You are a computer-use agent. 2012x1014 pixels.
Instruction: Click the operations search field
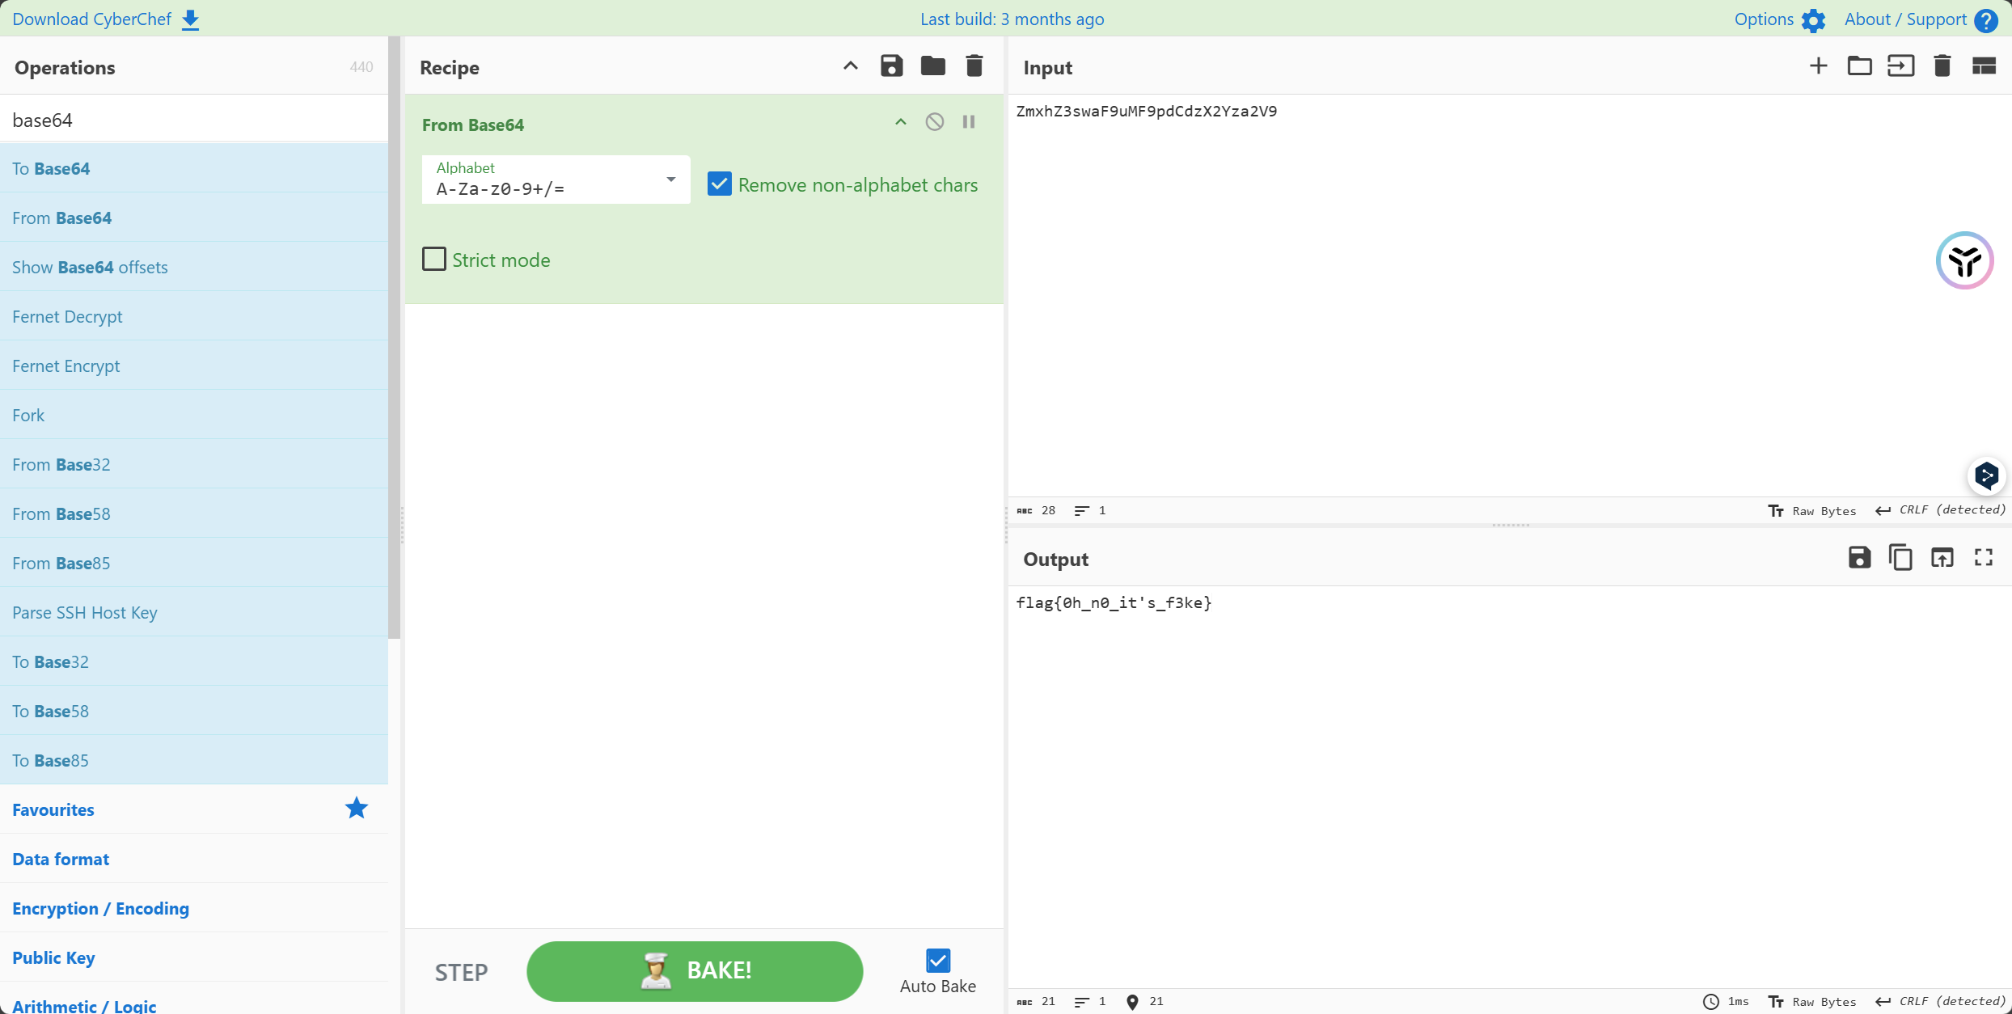[x=194, y=120]
